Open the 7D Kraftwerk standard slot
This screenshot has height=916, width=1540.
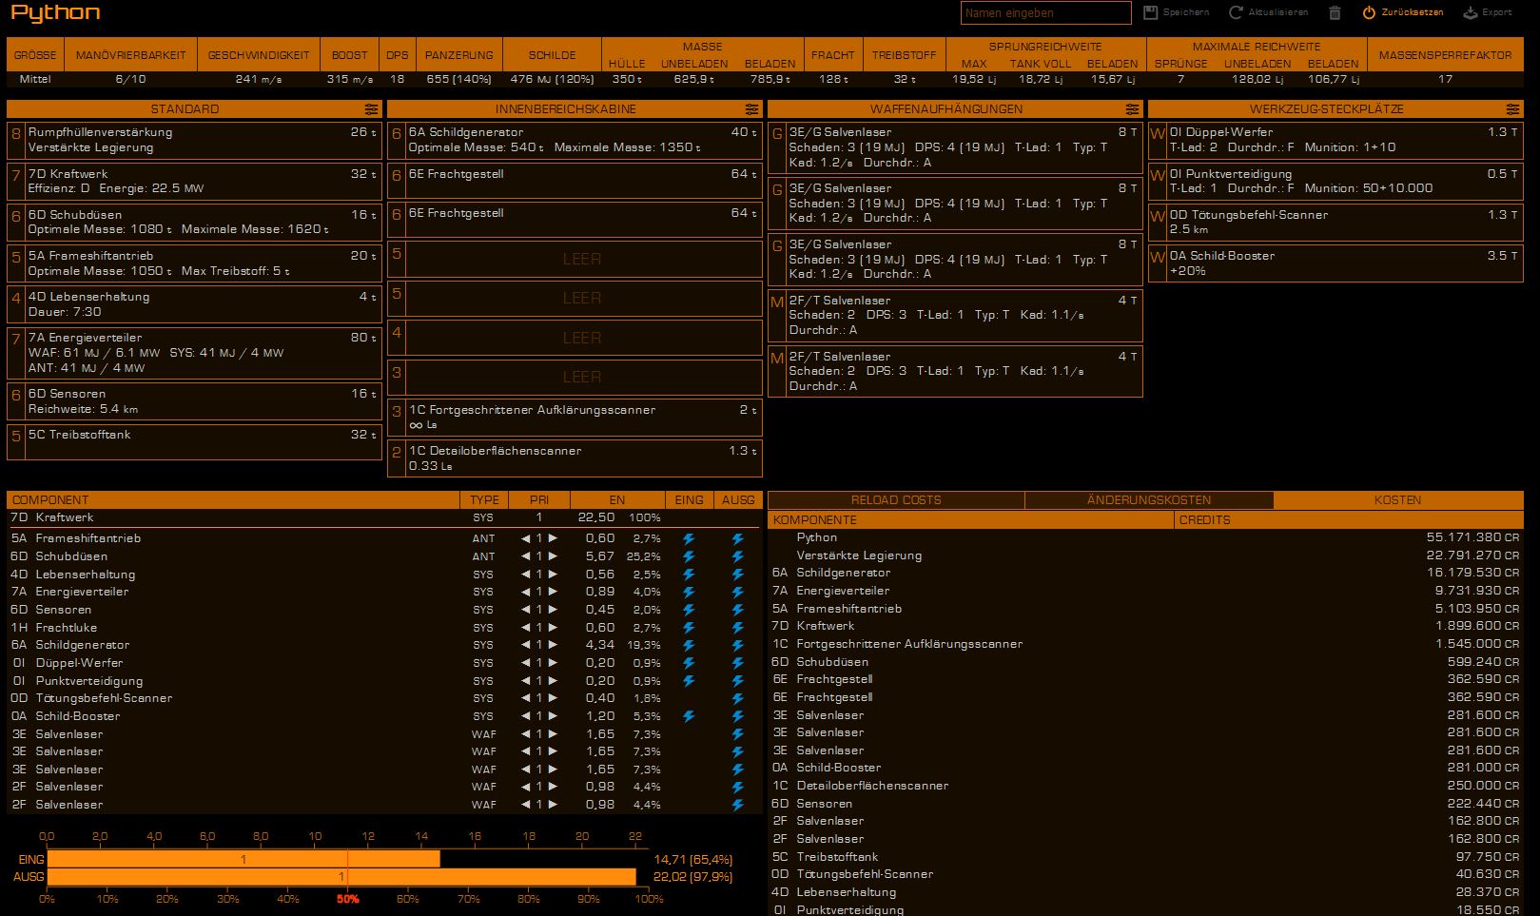tap(194, 181)
